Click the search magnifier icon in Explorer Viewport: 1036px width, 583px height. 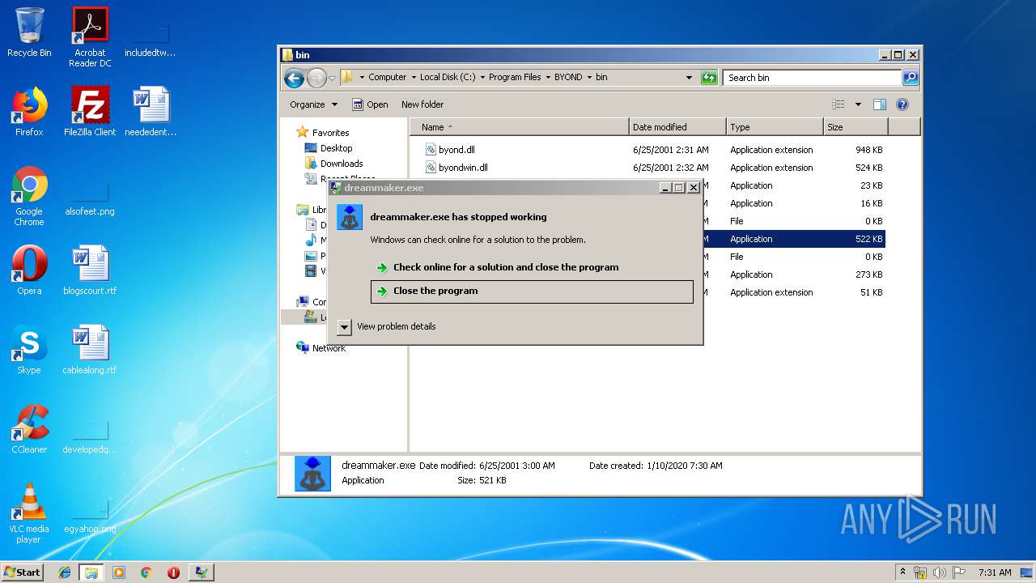click(x=911, y=78)
